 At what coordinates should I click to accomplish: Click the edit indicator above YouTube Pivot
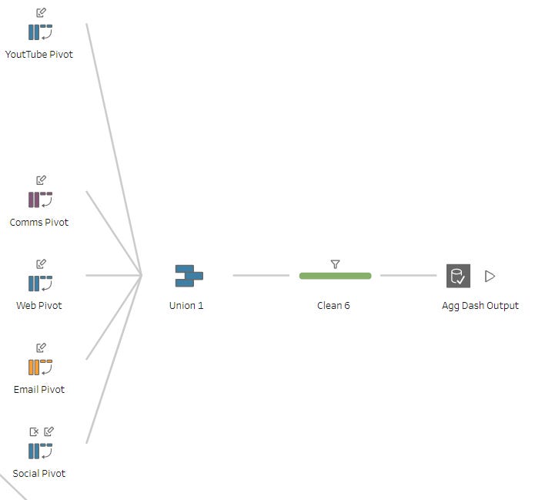[41, 12]
